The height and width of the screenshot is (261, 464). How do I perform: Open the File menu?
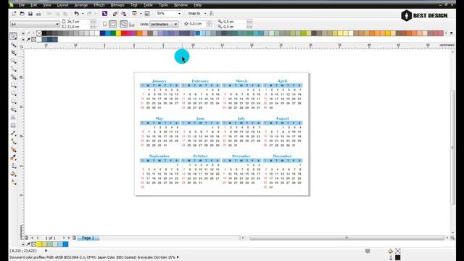click(22, 5)
